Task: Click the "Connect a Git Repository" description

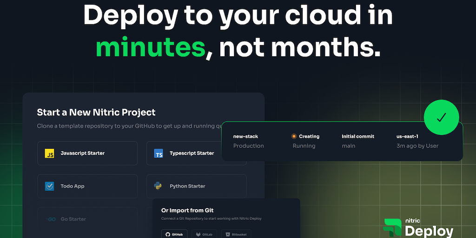Action: point(212,218)
